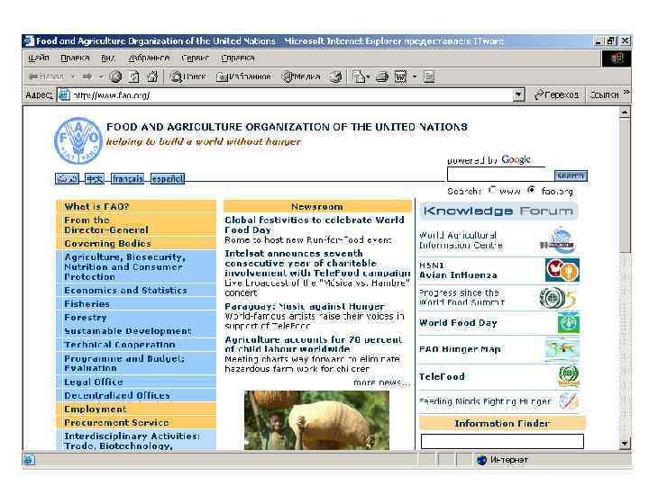Switch language to Chinese
Image resolution: width=649 pixels, height=486 pixels.
[x=95, y=179]
